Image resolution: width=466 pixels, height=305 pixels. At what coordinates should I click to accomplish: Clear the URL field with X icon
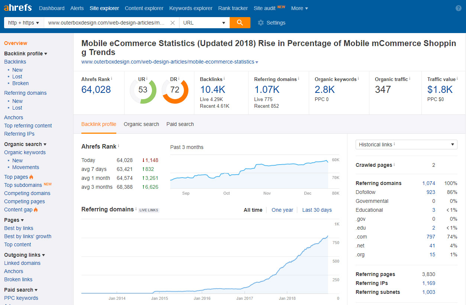[x=172, y=23]
